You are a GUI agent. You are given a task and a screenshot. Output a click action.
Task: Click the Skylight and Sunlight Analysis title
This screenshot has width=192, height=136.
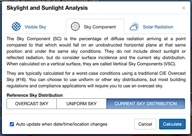[47, 8]
